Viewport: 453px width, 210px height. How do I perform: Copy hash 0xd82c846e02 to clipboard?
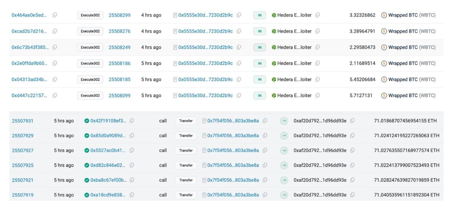(132, 165)
